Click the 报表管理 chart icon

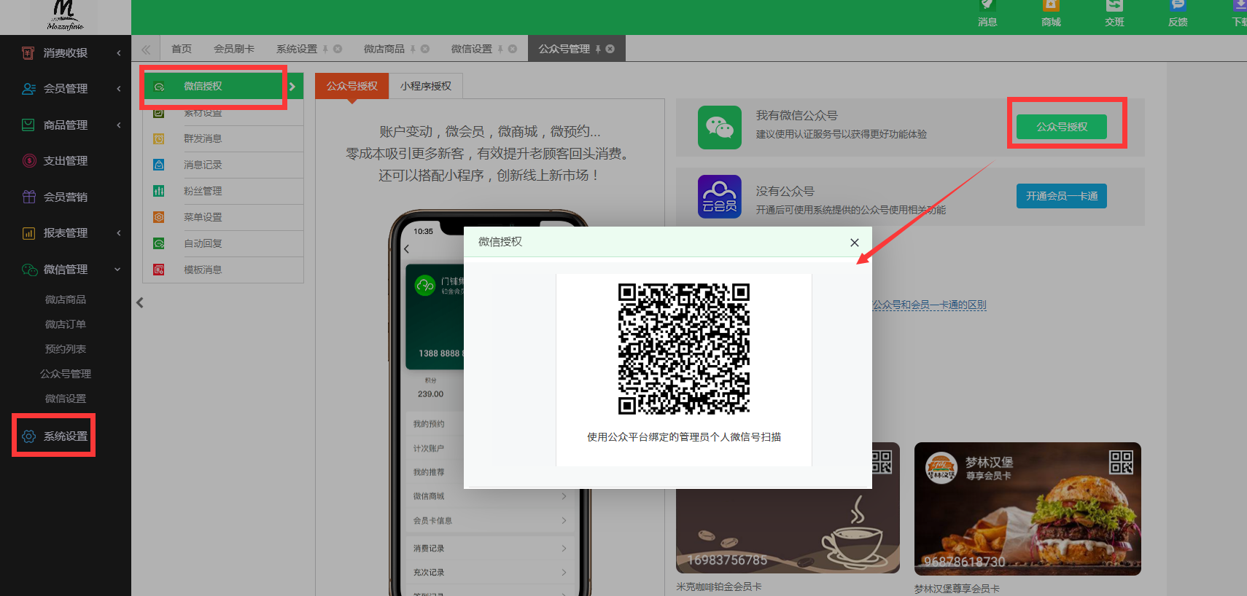click(x=29, y=233)
